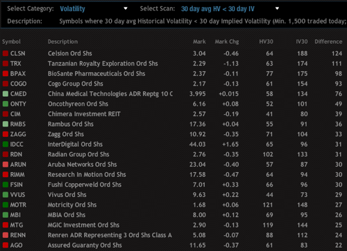The image size is (347, 251).
Task: Select the TRX symbol
Action: click(x=15, y=64)
